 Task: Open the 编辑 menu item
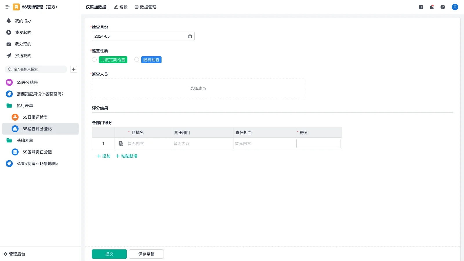121,7
